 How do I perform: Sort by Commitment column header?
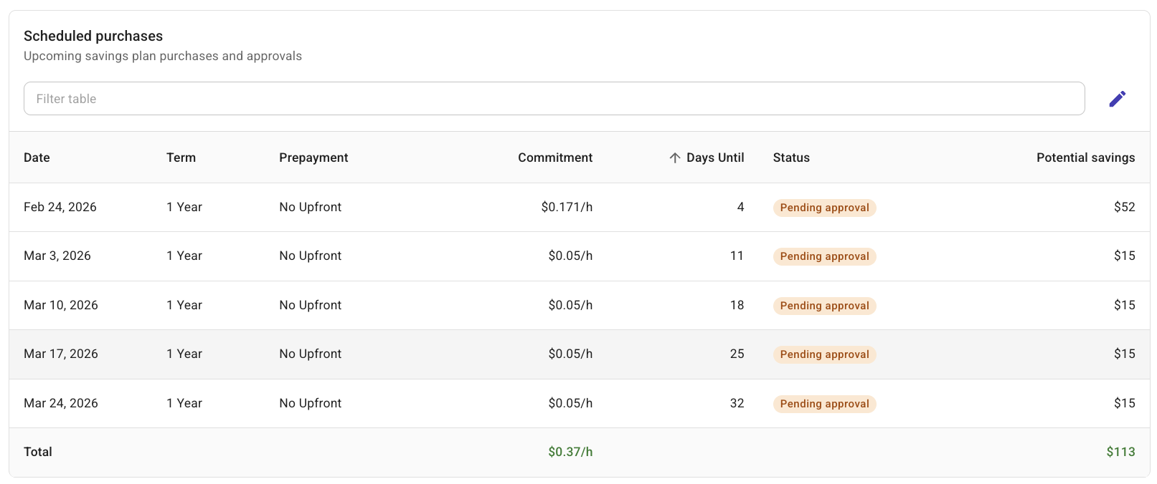(554, 158)
